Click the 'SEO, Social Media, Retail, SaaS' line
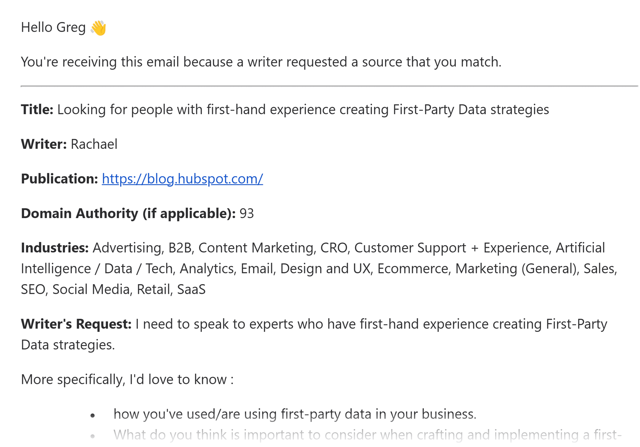The width and height of the screenshot is (640, 447). pyautogui.click(x=113, y=290)
